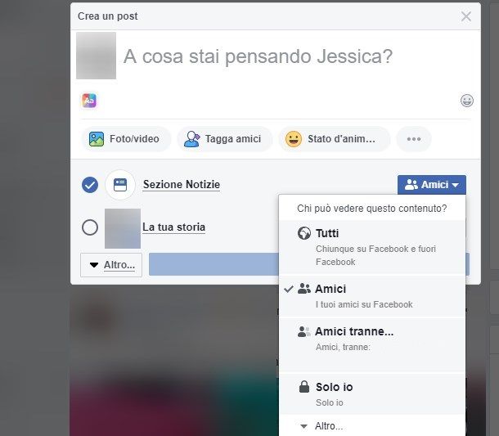Click the post text field placeholder
This screenshot has width=499, height=436.
(x=258, y=56)
